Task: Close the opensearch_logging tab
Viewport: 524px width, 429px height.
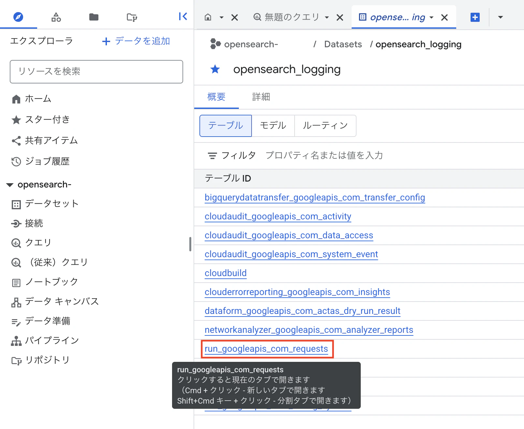Action: [444, 17]
